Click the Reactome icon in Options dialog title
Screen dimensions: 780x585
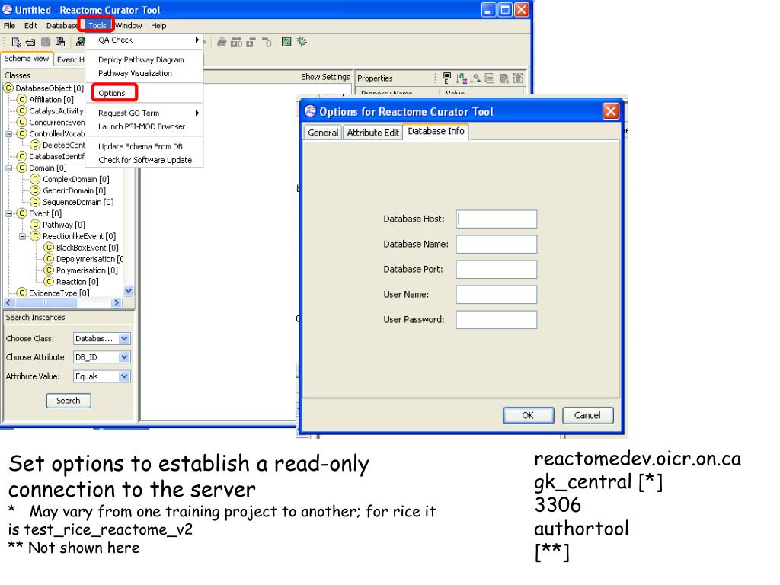pos(311,111)
